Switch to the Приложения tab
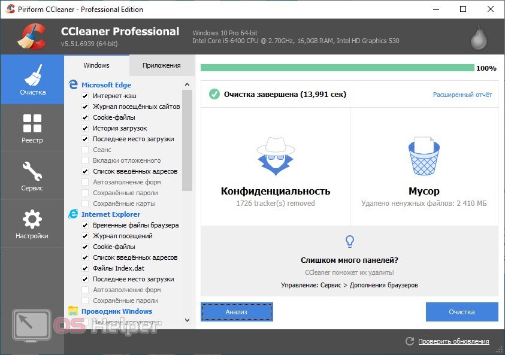This screenshot has width=505, height=355. [x=162, y=65]
